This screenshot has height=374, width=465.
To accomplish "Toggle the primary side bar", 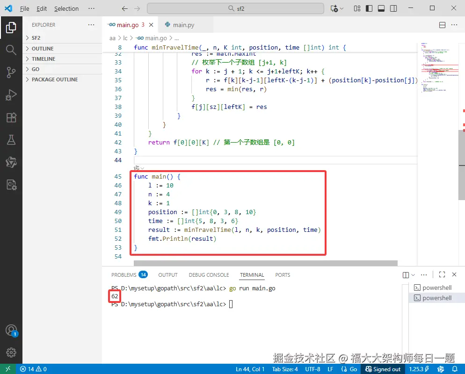I will click(x=369, y=8).
